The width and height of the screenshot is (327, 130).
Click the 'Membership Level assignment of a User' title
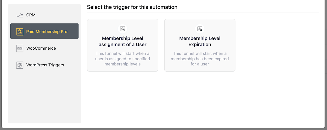click(123, 42)
